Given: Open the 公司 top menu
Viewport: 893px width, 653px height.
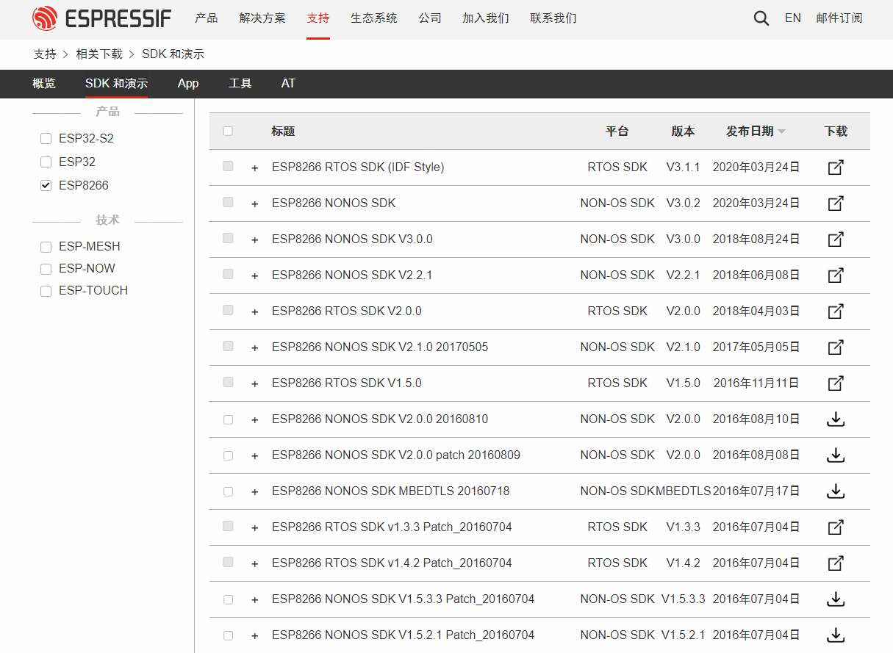Looking at the screenshot, I should tap(430, 18).
